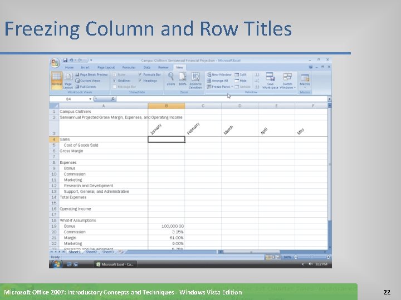This screenshot has height=300, width=401.
Task: Click the taskbar volume speaker icon
Action: click(310, 264)
